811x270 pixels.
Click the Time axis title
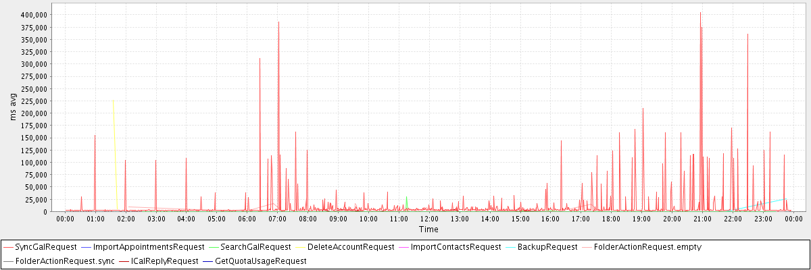point(428,230)
